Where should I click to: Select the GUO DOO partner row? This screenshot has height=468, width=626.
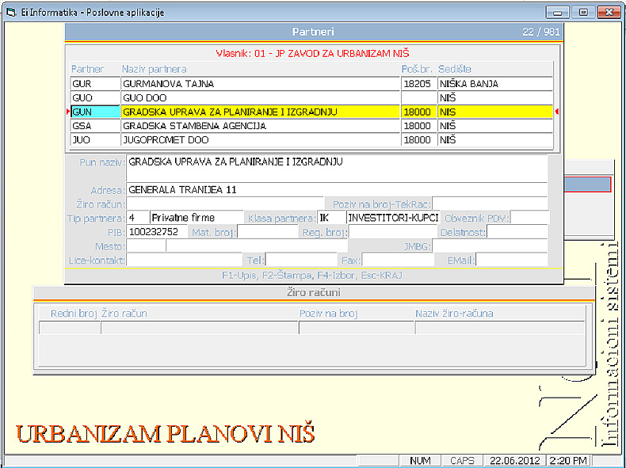coord(260,97)
